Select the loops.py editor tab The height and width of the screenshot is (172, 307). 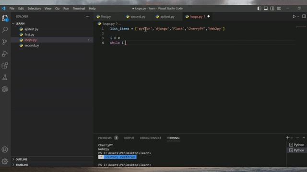196,17
